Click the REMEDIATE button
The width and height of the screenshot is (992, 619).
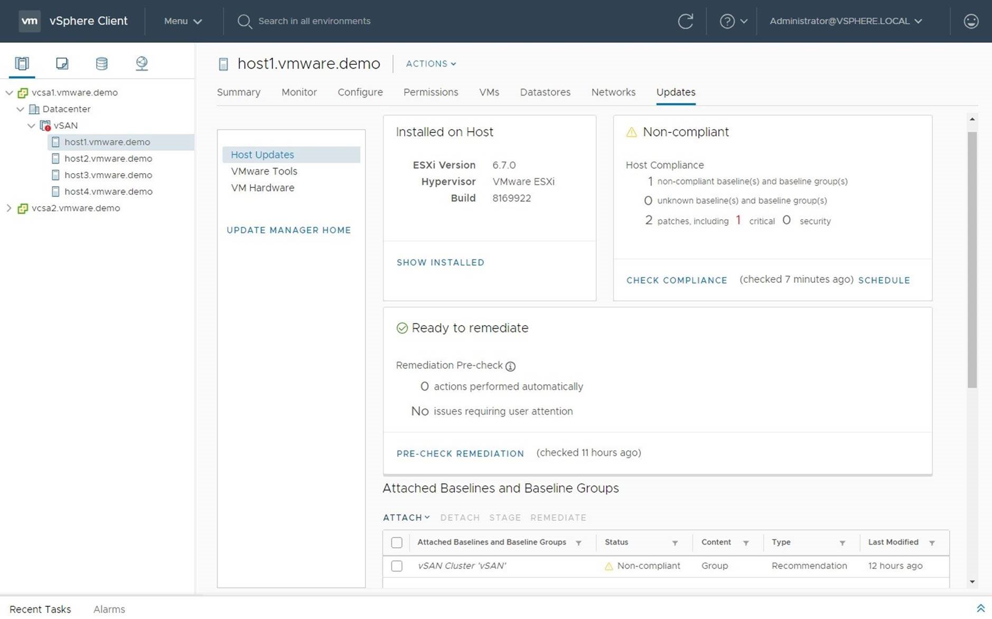tap(558, 518)
